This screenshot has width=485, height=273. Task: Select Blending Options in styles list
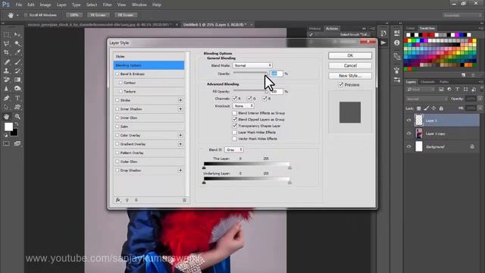tap(149, 65)
